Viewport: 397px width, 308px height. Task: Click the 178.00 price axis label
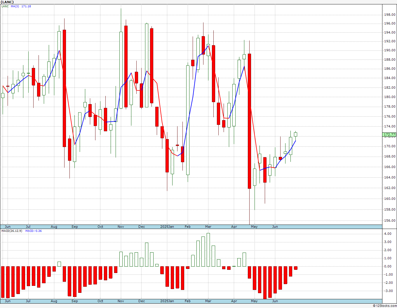tap(390, 106)
